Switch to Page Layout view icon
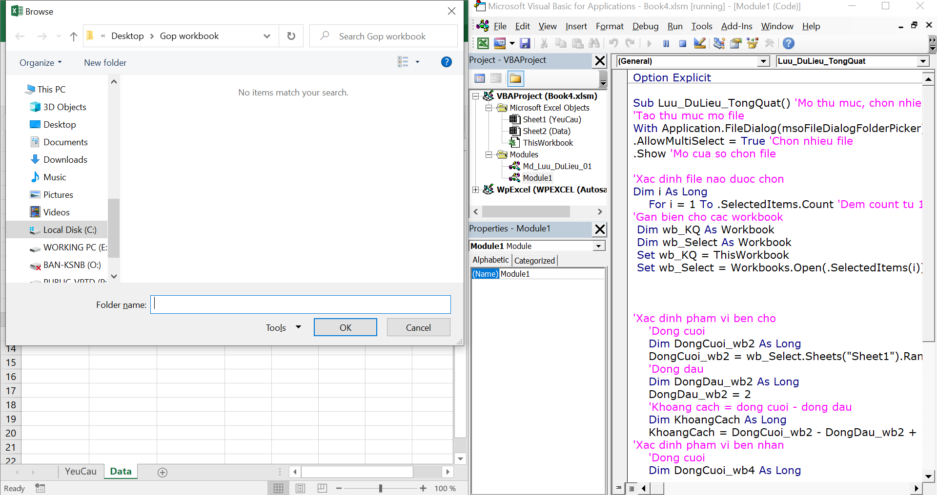Viewport: 937px width, 495px height. pos(300,488)
